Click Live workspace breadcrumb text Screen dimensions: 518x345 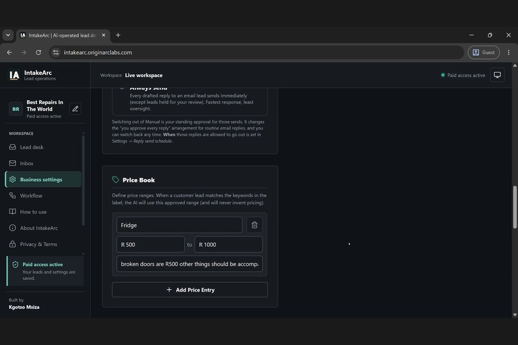click(144, 75)
